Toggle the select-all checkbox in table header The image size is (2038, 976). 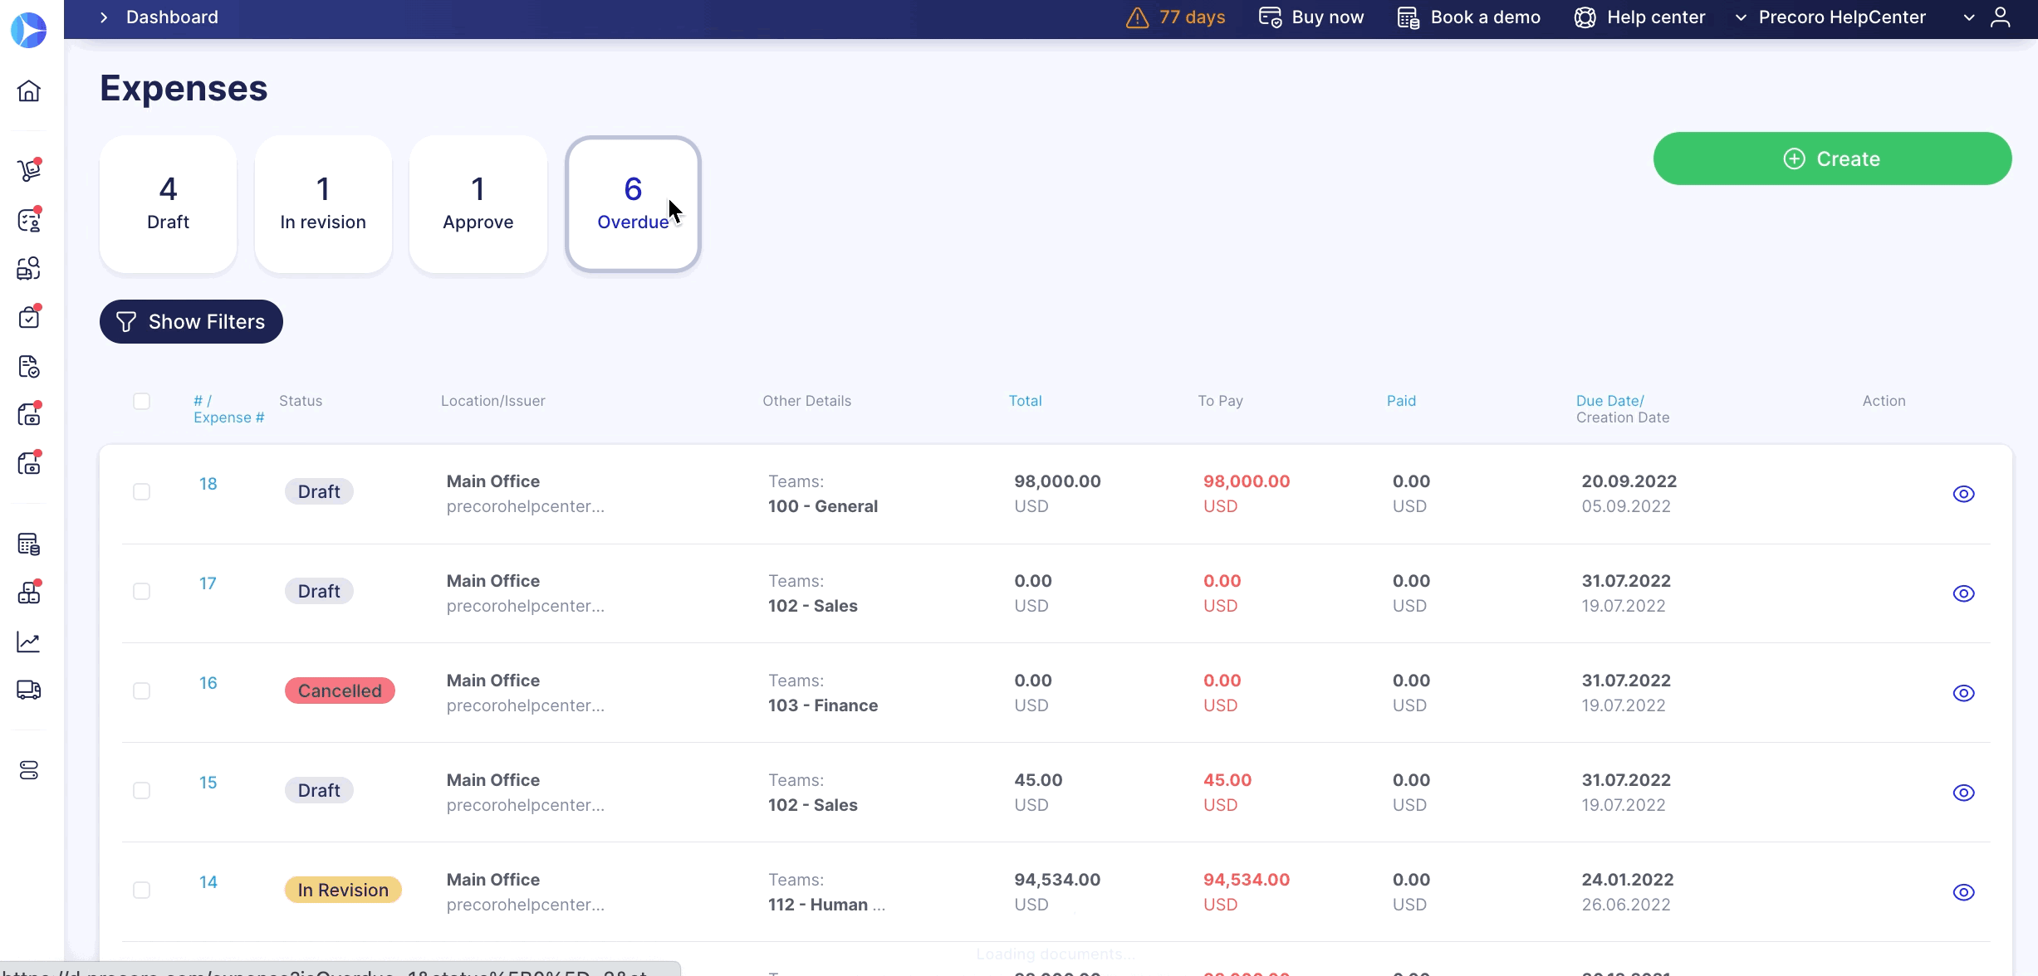click(x=142, y=401)
